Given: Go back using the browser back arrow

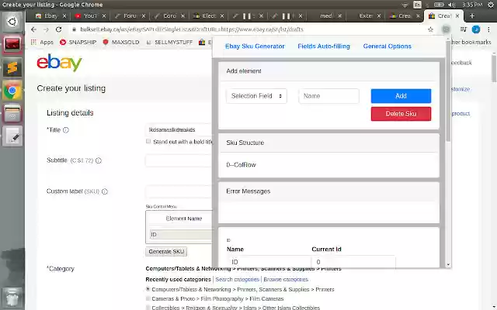Looking at the screenshot, I should tap(33, 29).
